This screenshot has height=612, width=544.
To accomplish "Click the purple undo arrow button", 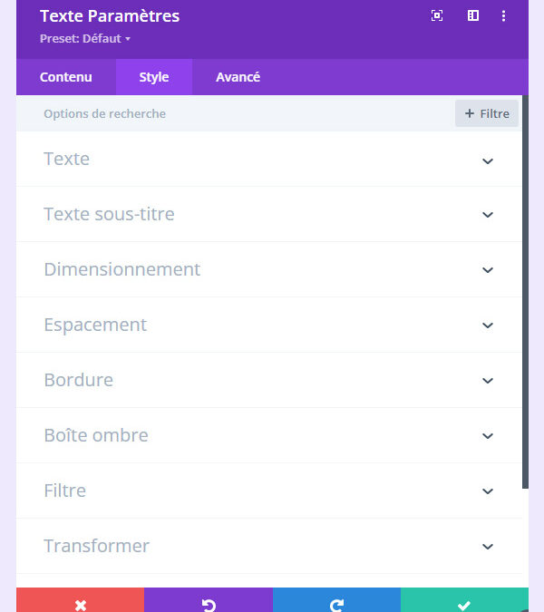I will [x=209, y=604].
